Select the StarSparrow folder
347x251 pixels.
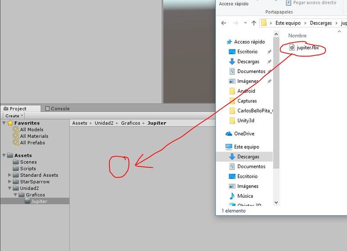coord(35,182)
